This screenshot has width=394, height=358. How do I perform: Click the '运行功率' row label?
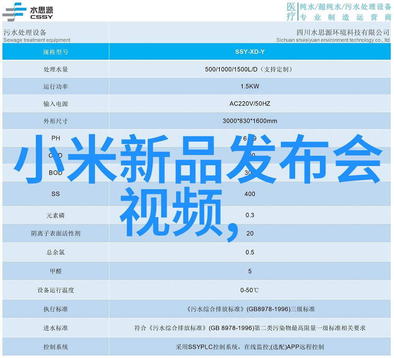click(56, 87)
